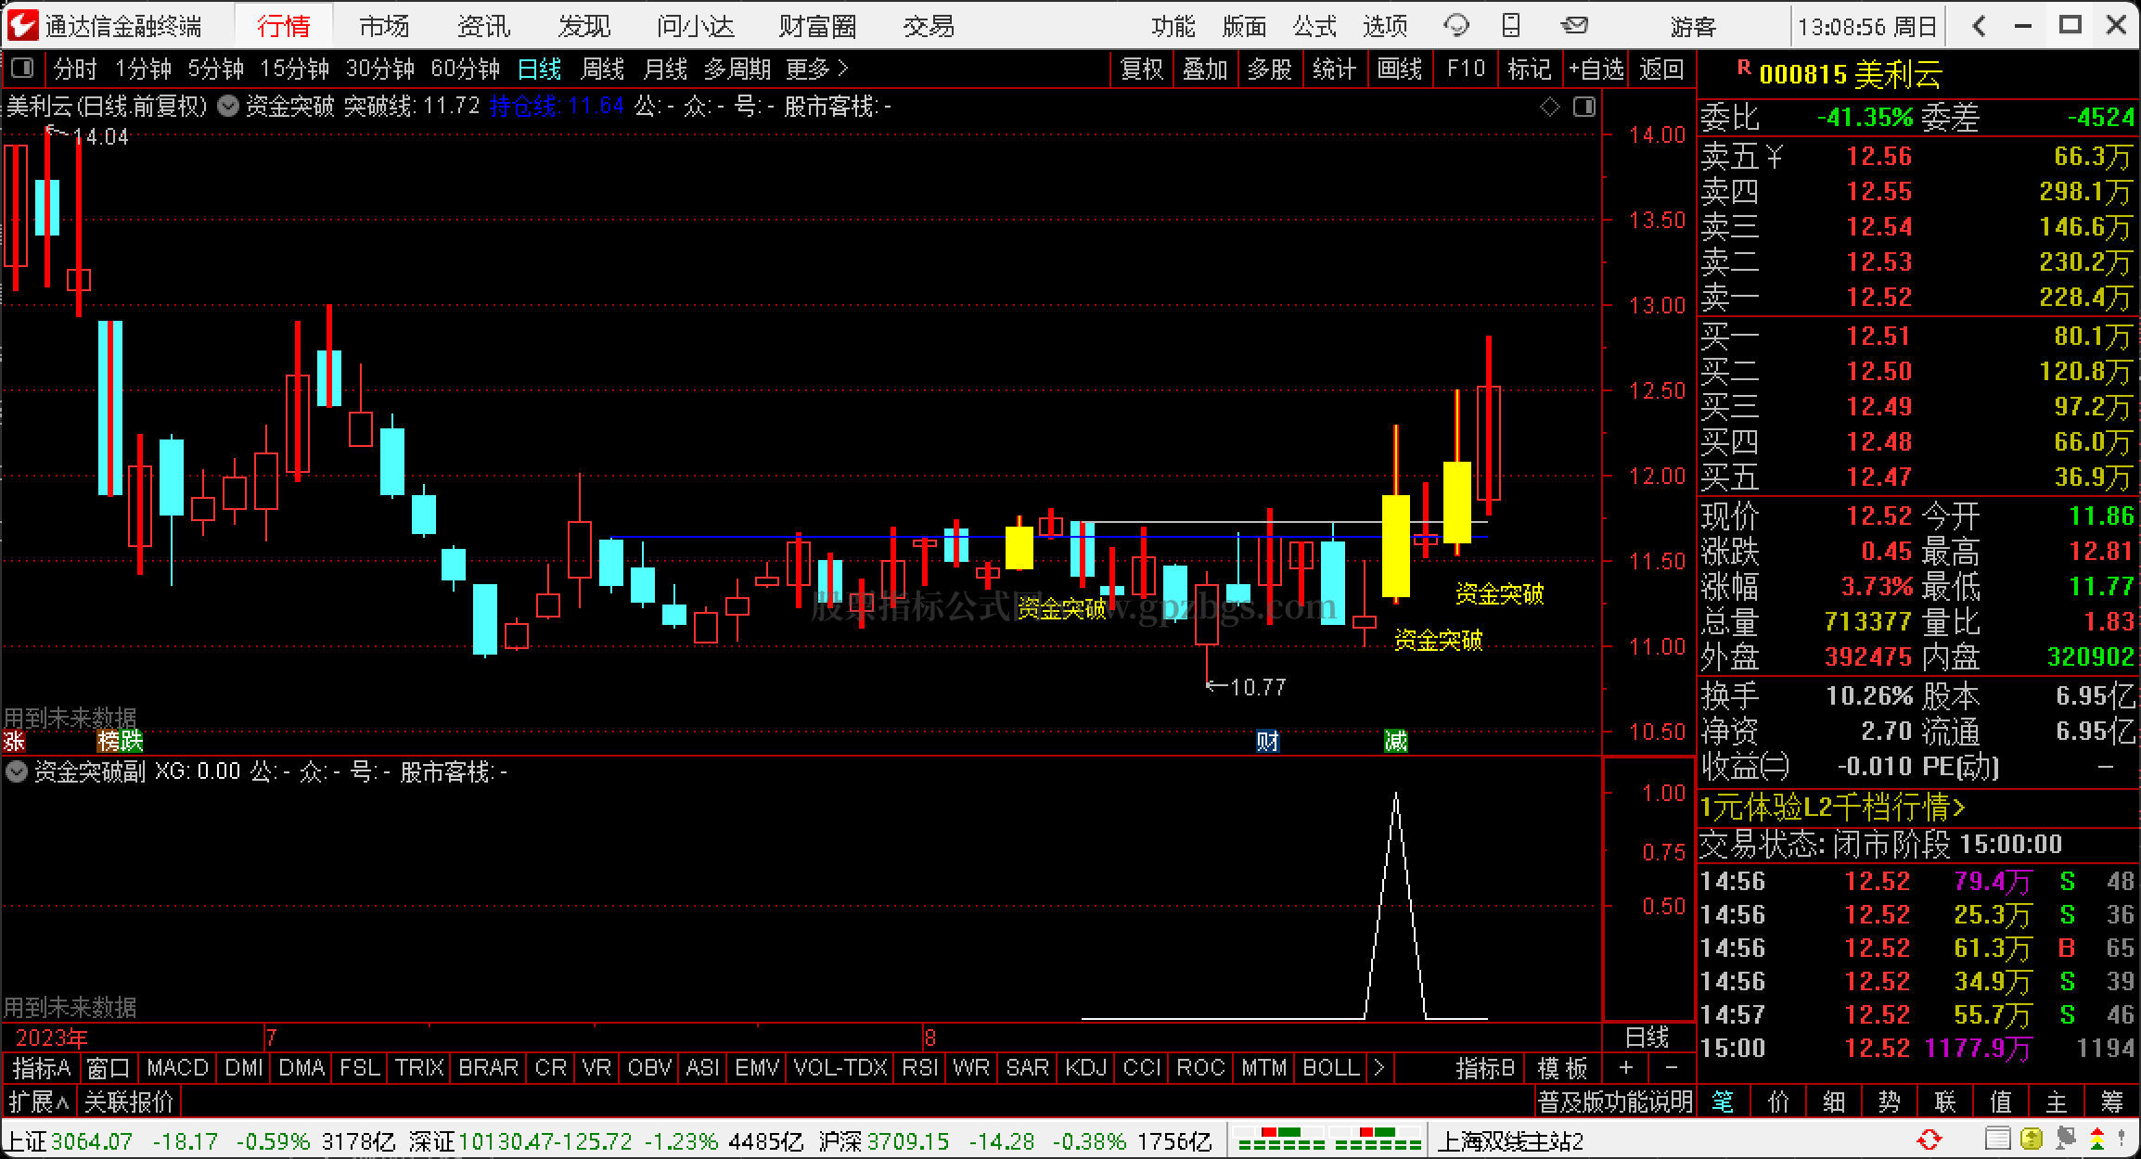Click the back arrow in title bar
The height and width of the screenshot is (1159, 2141).
1979,26
